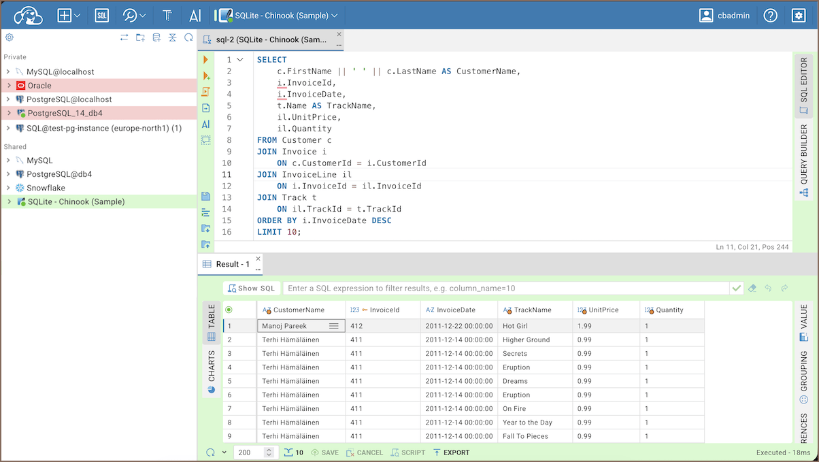Apply the filter with green checkmark
Screen dimensions: 819x462
tap(737, 288)
